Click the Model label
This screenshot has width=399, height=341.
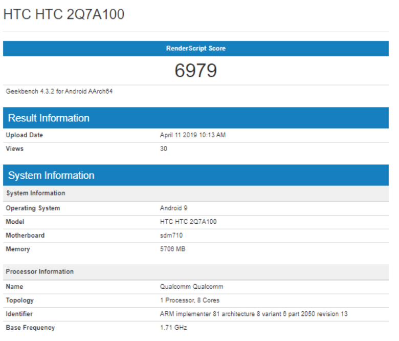click(x=15, y=222)
